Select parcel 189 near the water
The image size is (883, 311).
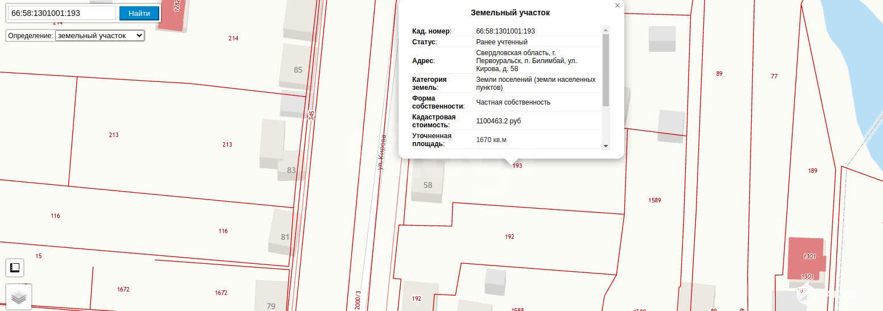click(812, 171)
